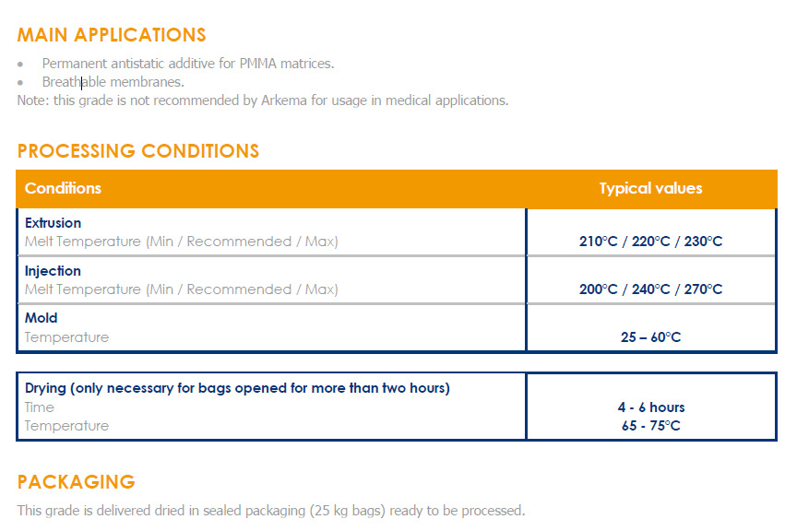Screen dimensions: 797x531
Task: Click the 65 - 75°C drying temperature value
Action: pyautogui.click(x=650, y=426)
